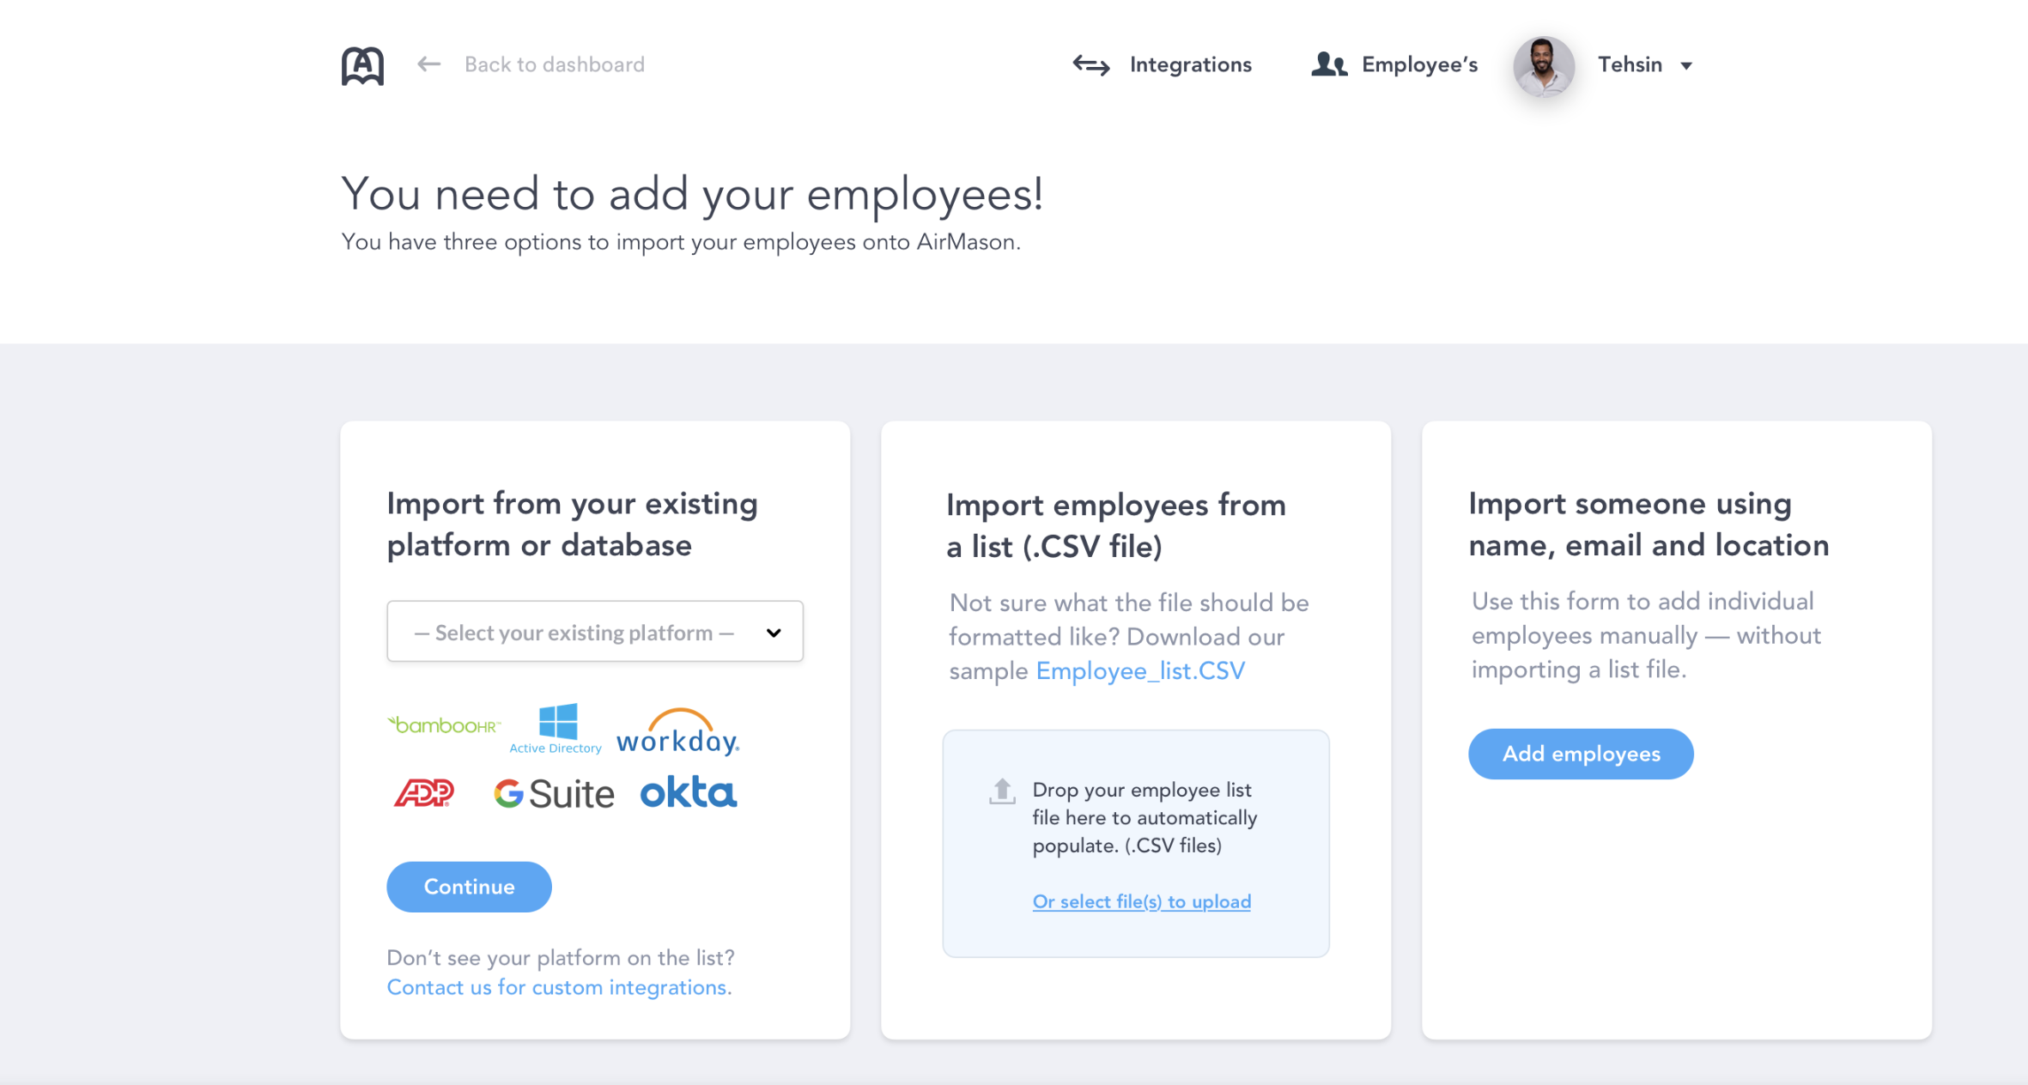2028x1085 pixels.
Task: Click the back arrow icon
Action: point(428,64)
